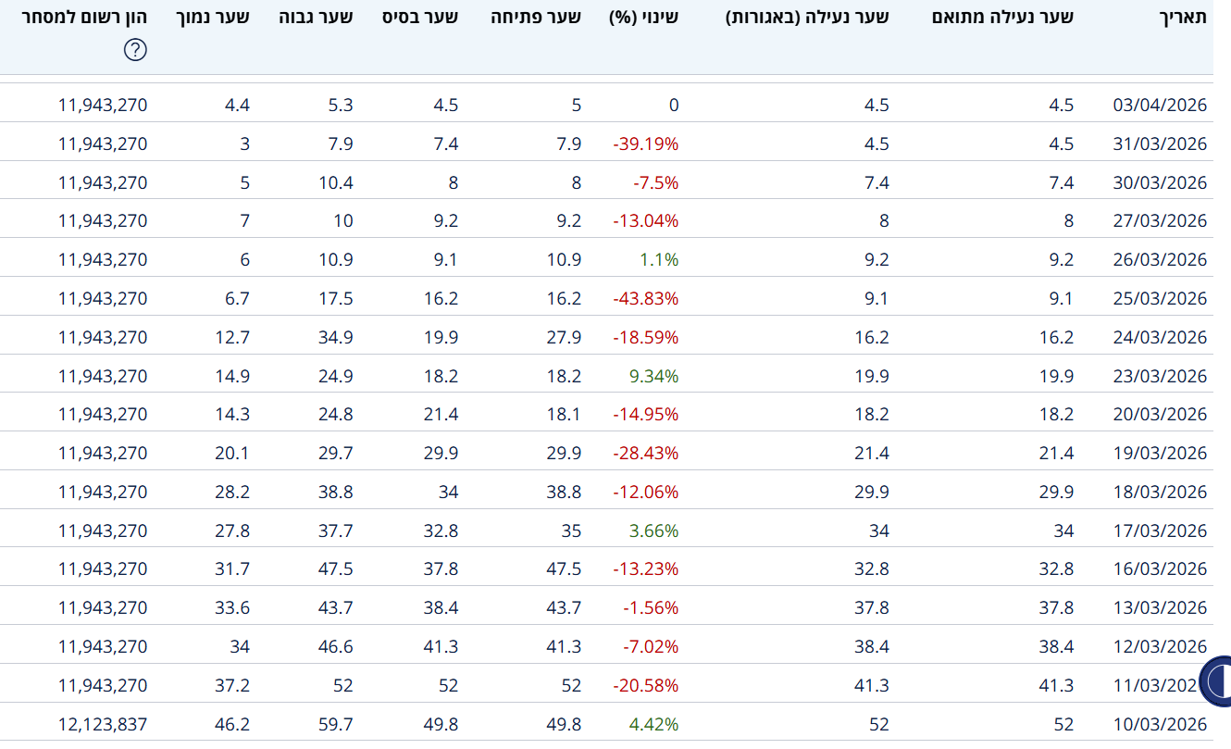The width and height of the screenshot is (1231, 749).
Task: Click the שער בסיס column header
Action: coord(420,16)
